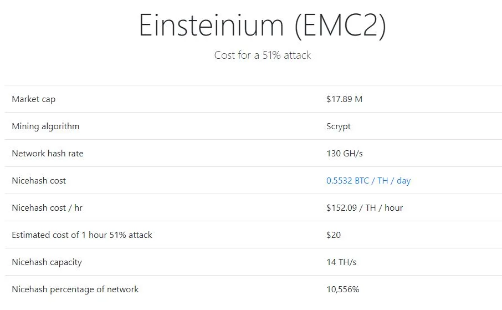Select the Scrypt algorithm value

click(339, 126)
